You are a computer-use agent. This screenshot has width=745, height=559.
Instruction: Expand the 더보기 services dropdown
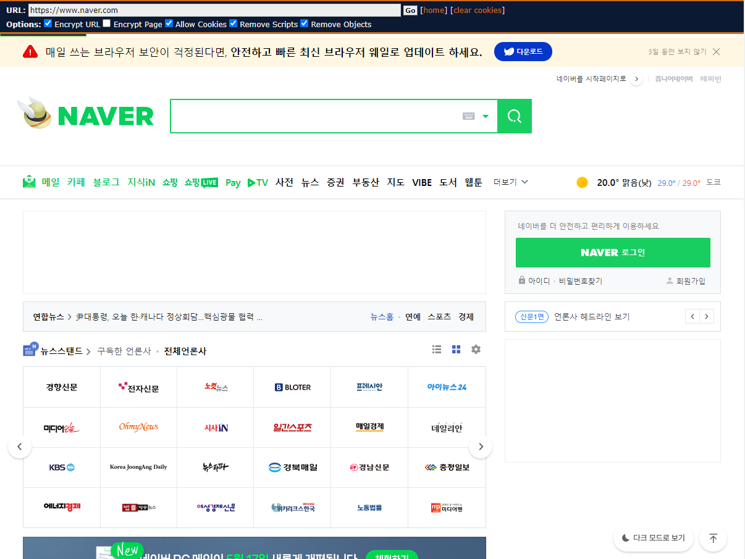511,182
